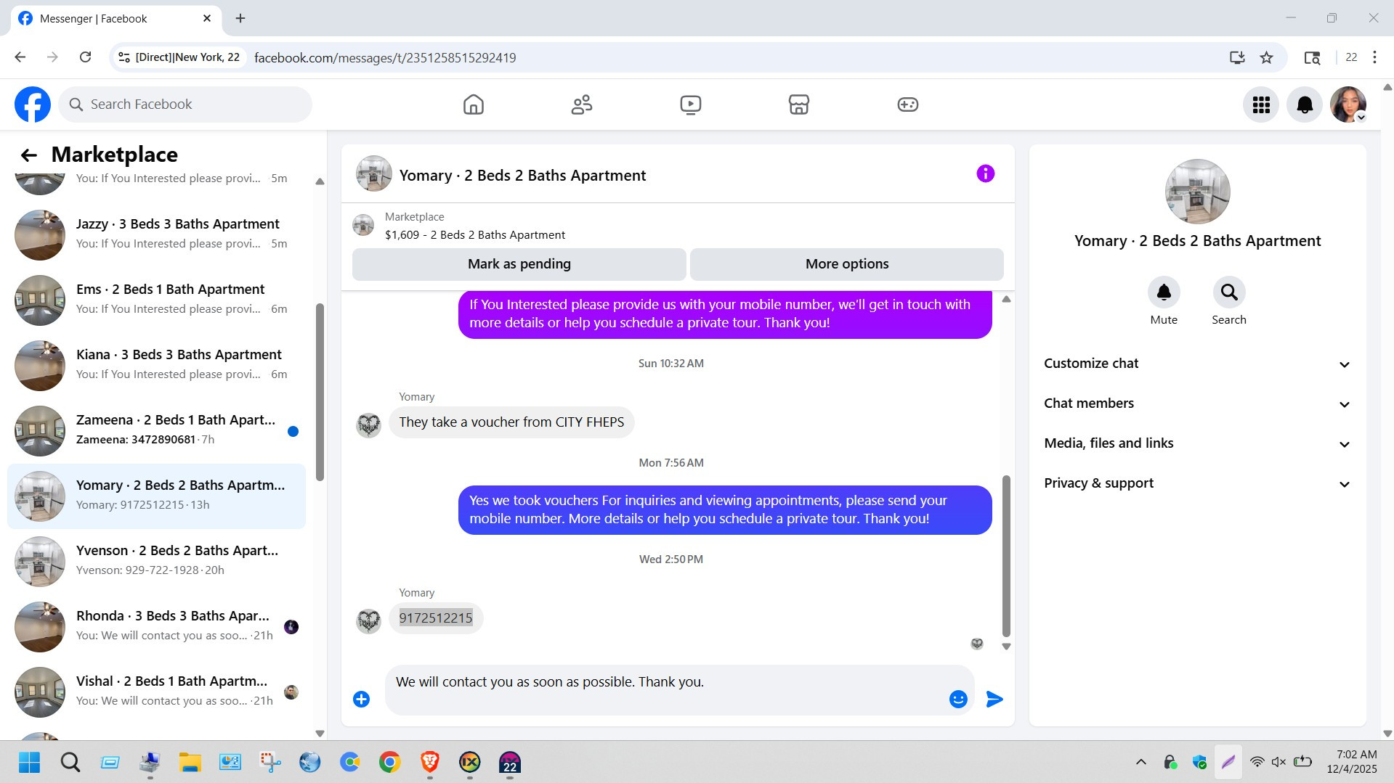Install app icon in address bar
1394x783 pixels.
click(1237, 57)
